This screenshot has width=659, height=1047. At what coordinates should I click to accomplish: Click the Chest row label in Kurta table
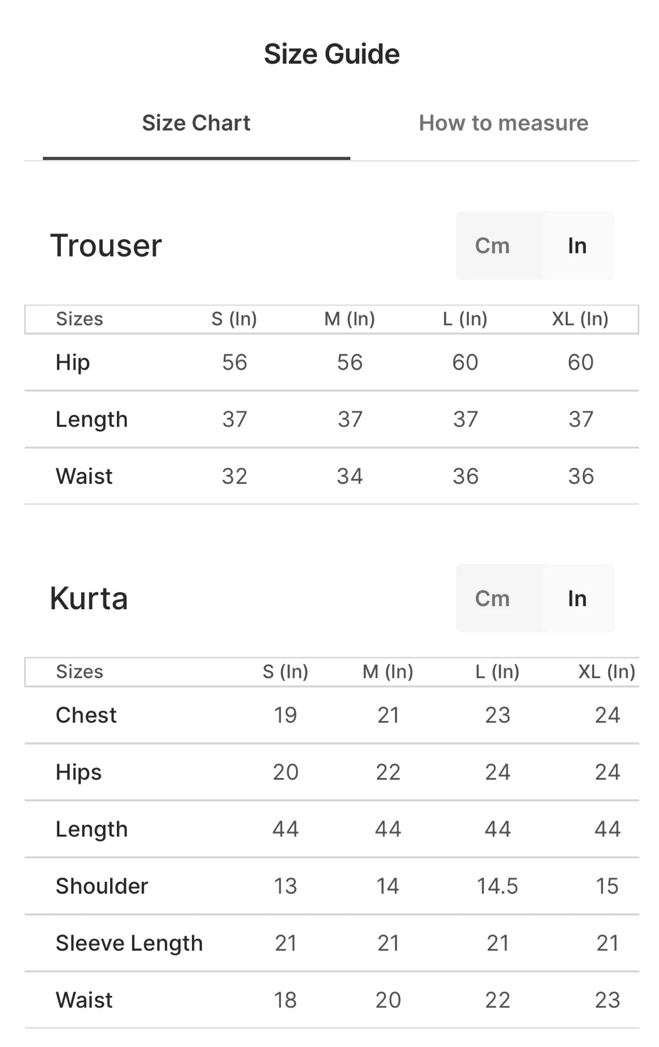pos(86,716)
